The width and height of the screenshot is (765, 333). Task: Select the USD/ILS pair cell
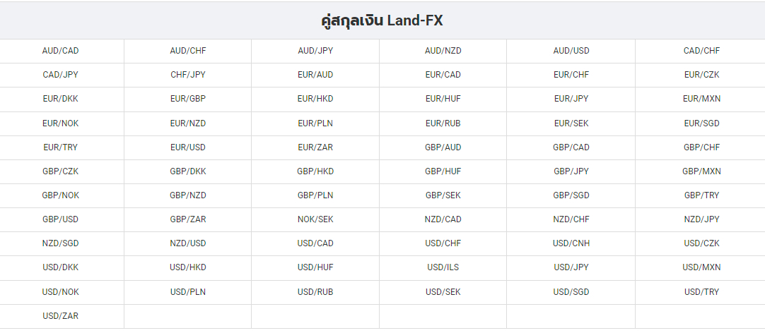tap(443, 267)
